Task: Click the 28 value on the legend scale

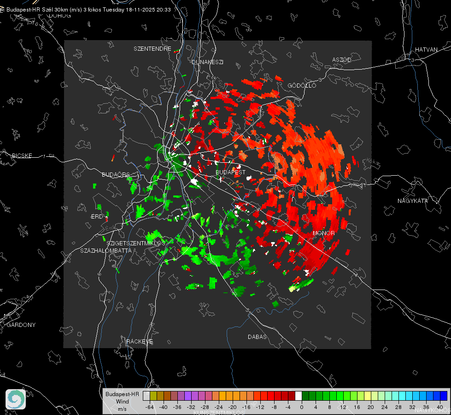Action: click(x=398, y=407)
